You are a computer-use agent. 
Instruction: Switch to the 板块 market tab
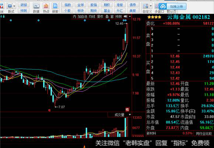coord(80,11)
